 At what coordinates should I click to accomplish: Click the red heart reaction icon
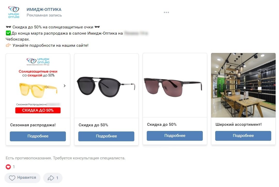8,167
